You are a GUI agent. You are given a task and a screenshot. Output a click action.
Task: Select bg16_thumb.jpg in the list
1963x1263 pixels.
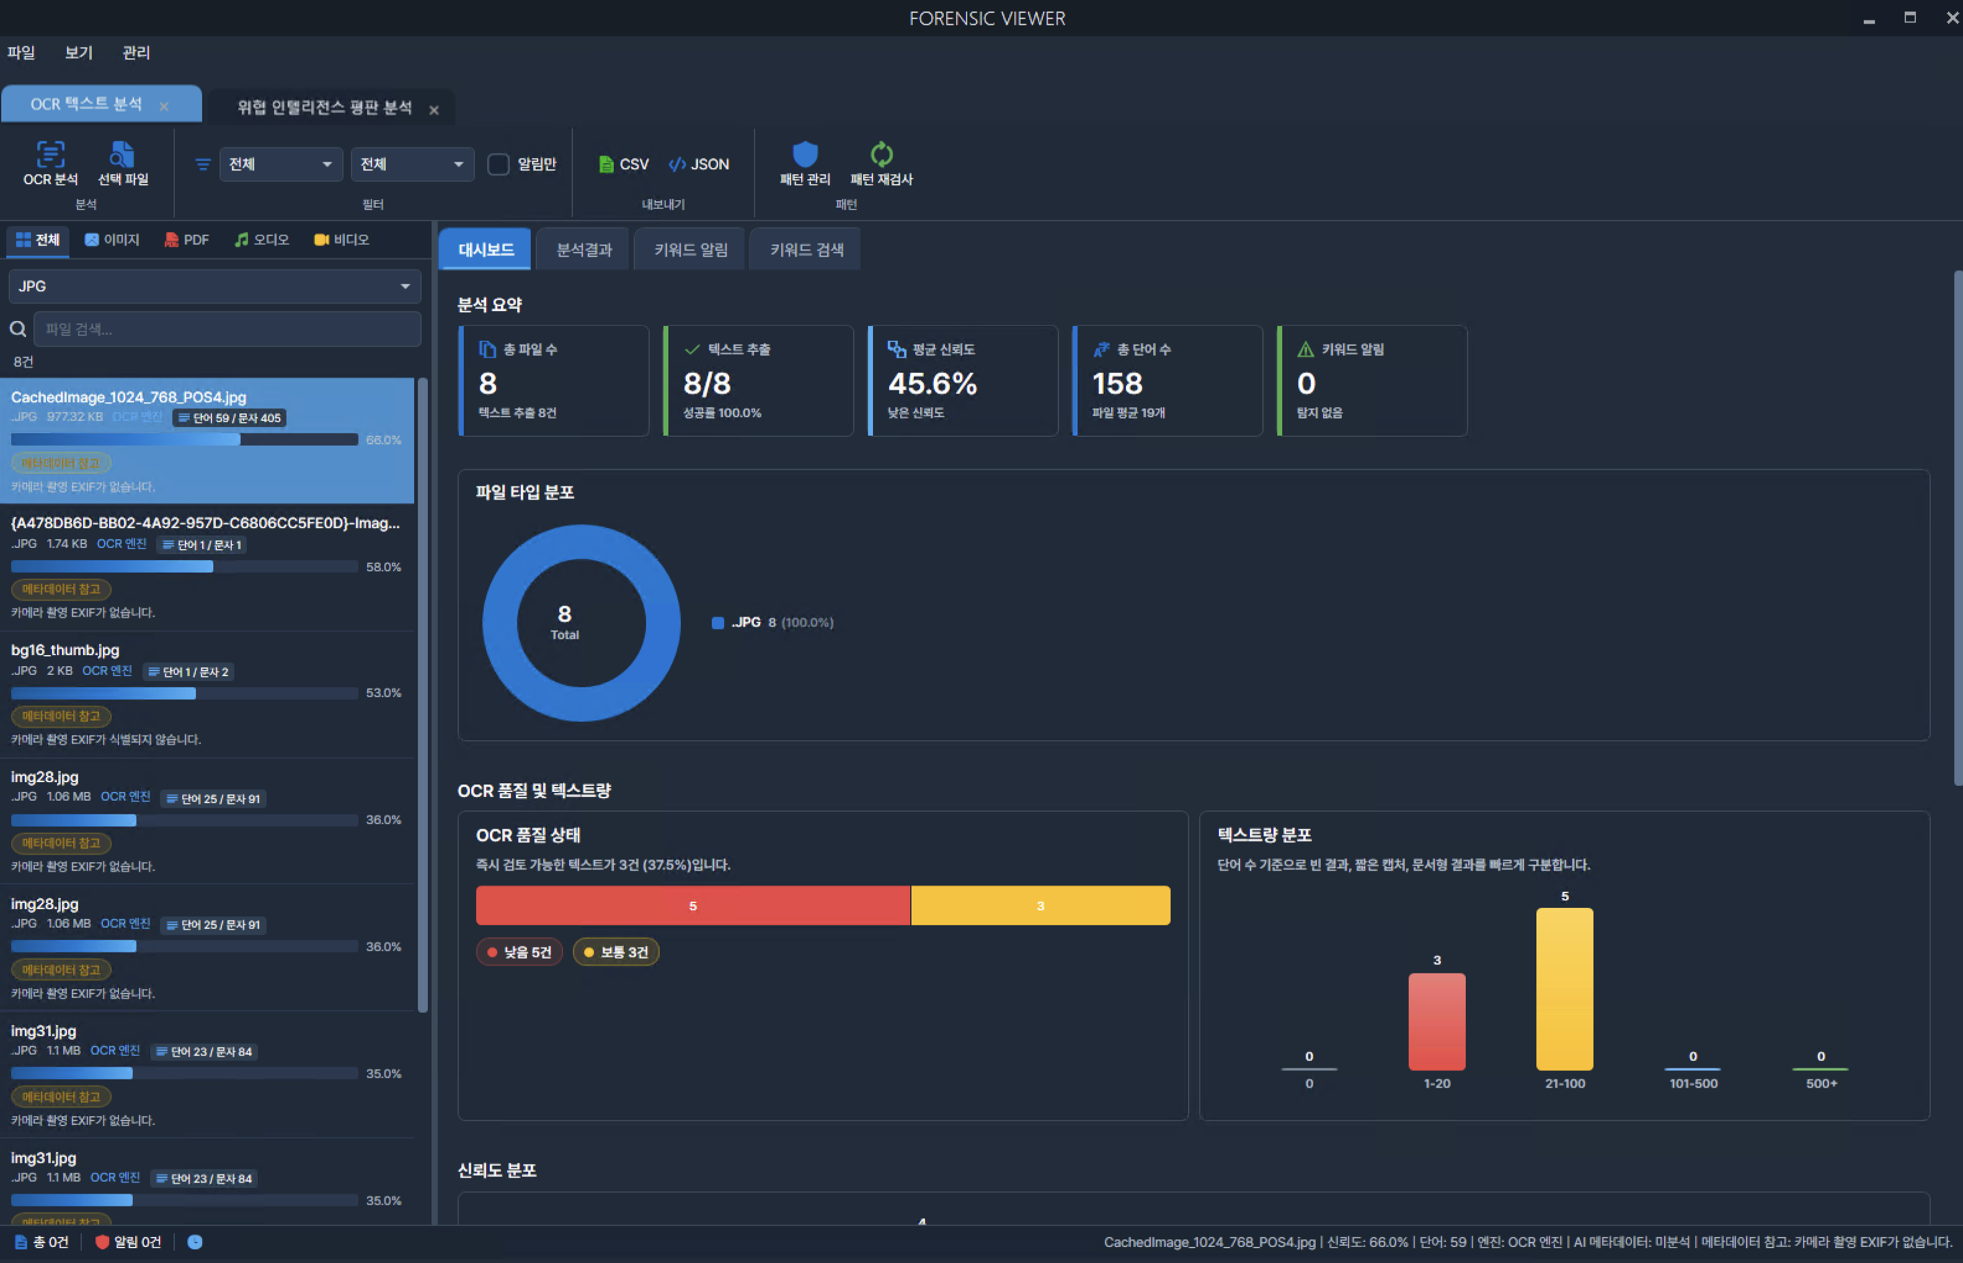pos(206,695)
